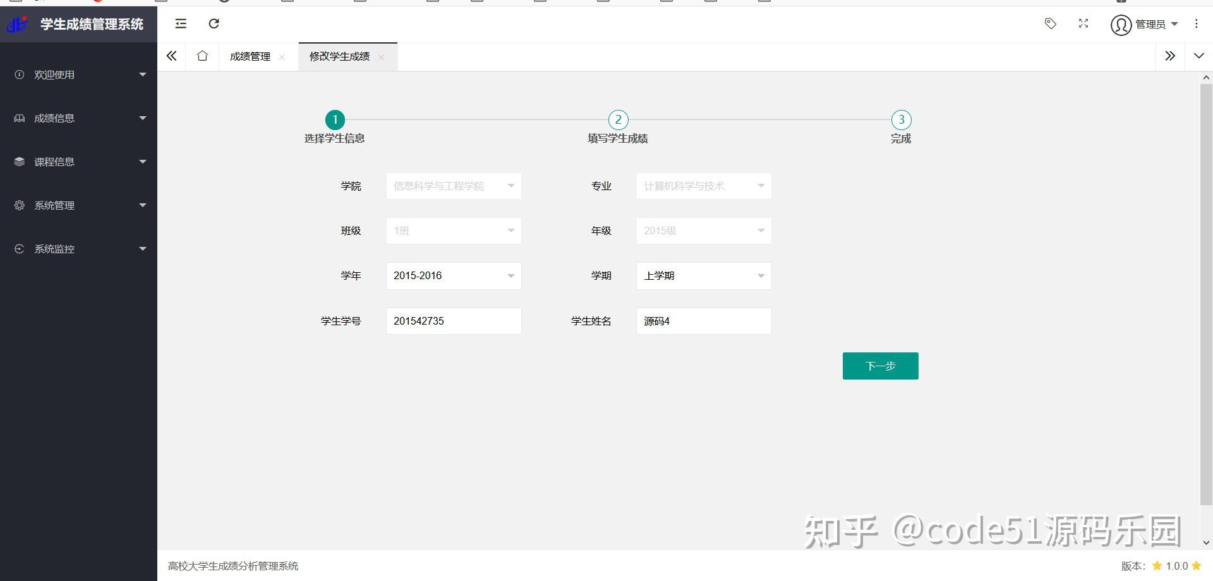The width and height of the screenshot is (1213, 581).
Task: Click the 系统监控 sidebar icon
Action: pos(19,249)
